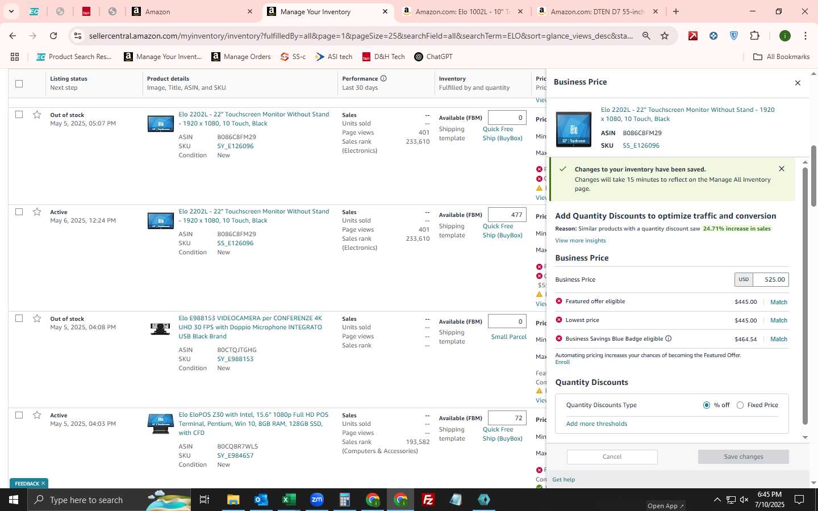Open the panel SKU link SS_E126096
The width and height of the screenshot is (818, 511).
point(641,145)
